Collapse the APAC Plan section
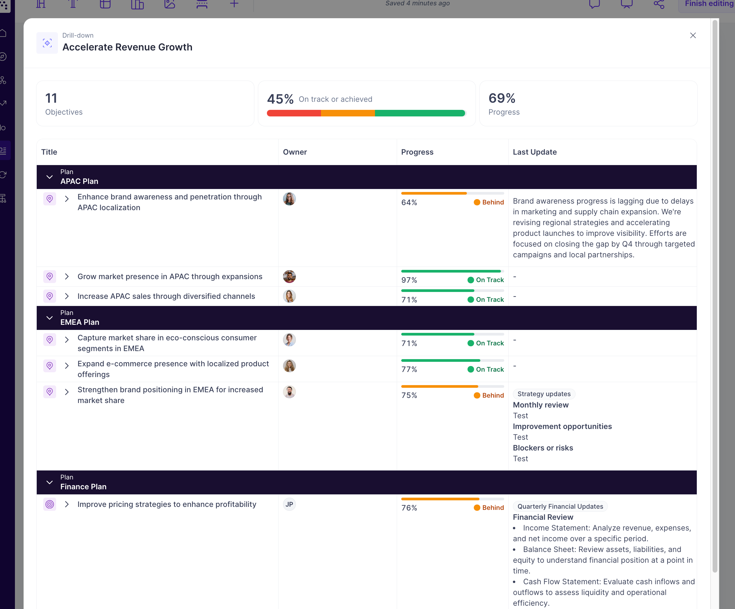Image resolution: width=735 pixels, height=609 pixels. pyautogui.click(x=50, y=177)
